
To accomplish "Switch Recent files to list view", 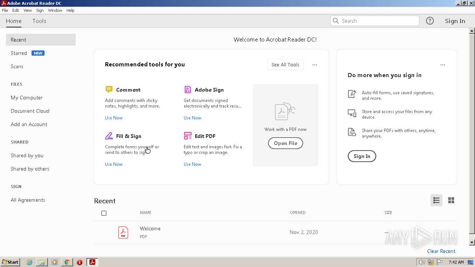I will pos(436,200).
